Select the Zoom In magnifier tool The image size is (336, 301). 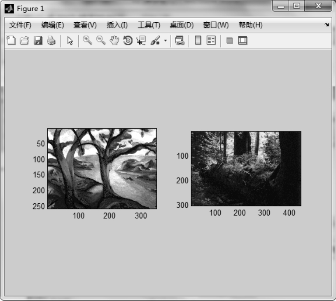click(87, 40)
